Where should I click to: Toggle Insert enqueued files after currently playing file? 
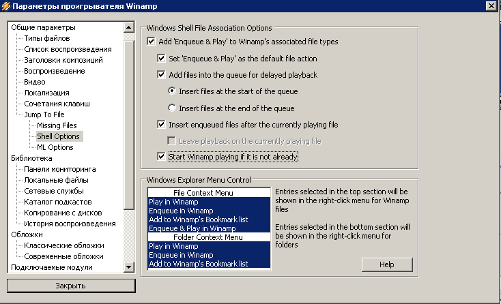[x=161, y=125]
